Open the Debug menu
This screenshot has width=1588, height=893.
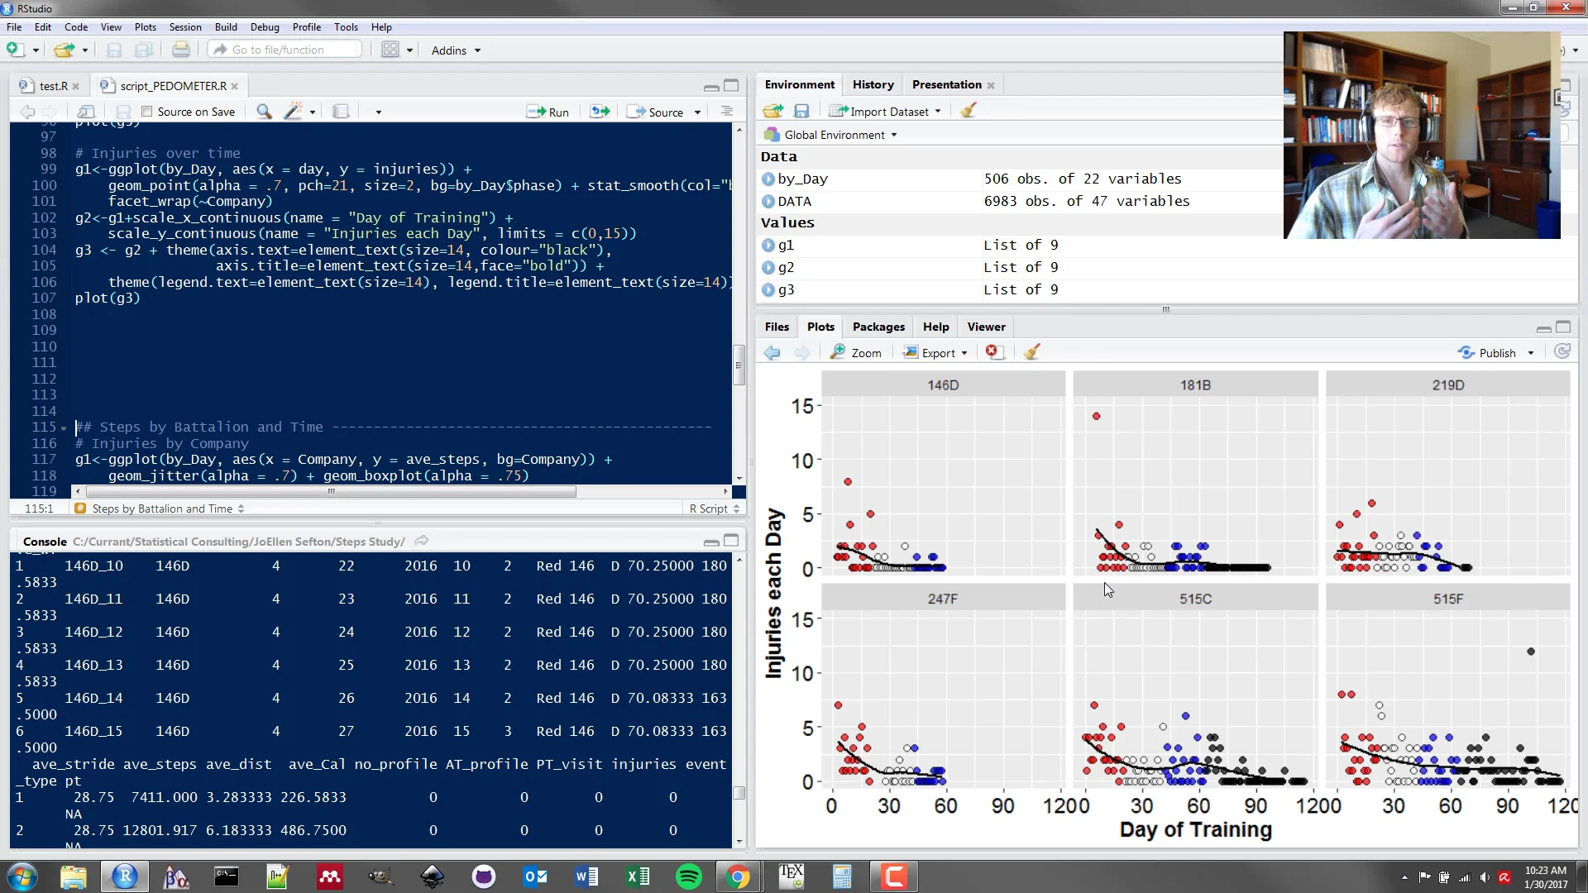pos(265,27)
